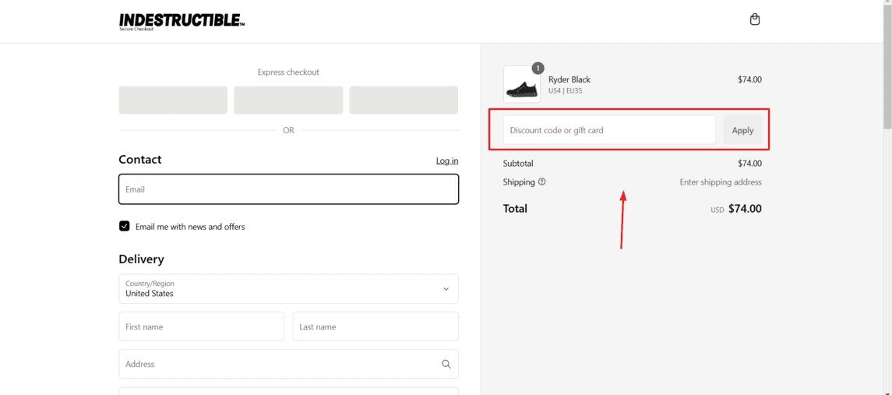The width and height of the screenshot is (892, 395).
Task: Click the quantity badge on the product image
Action: coord(538,69)
